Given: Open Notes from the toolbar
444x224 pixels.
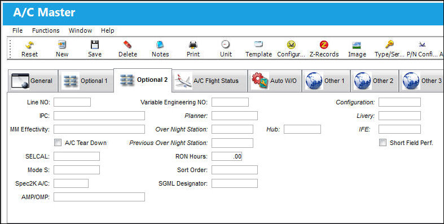Looking at the screenshot, I should click(x=160, y=49).
